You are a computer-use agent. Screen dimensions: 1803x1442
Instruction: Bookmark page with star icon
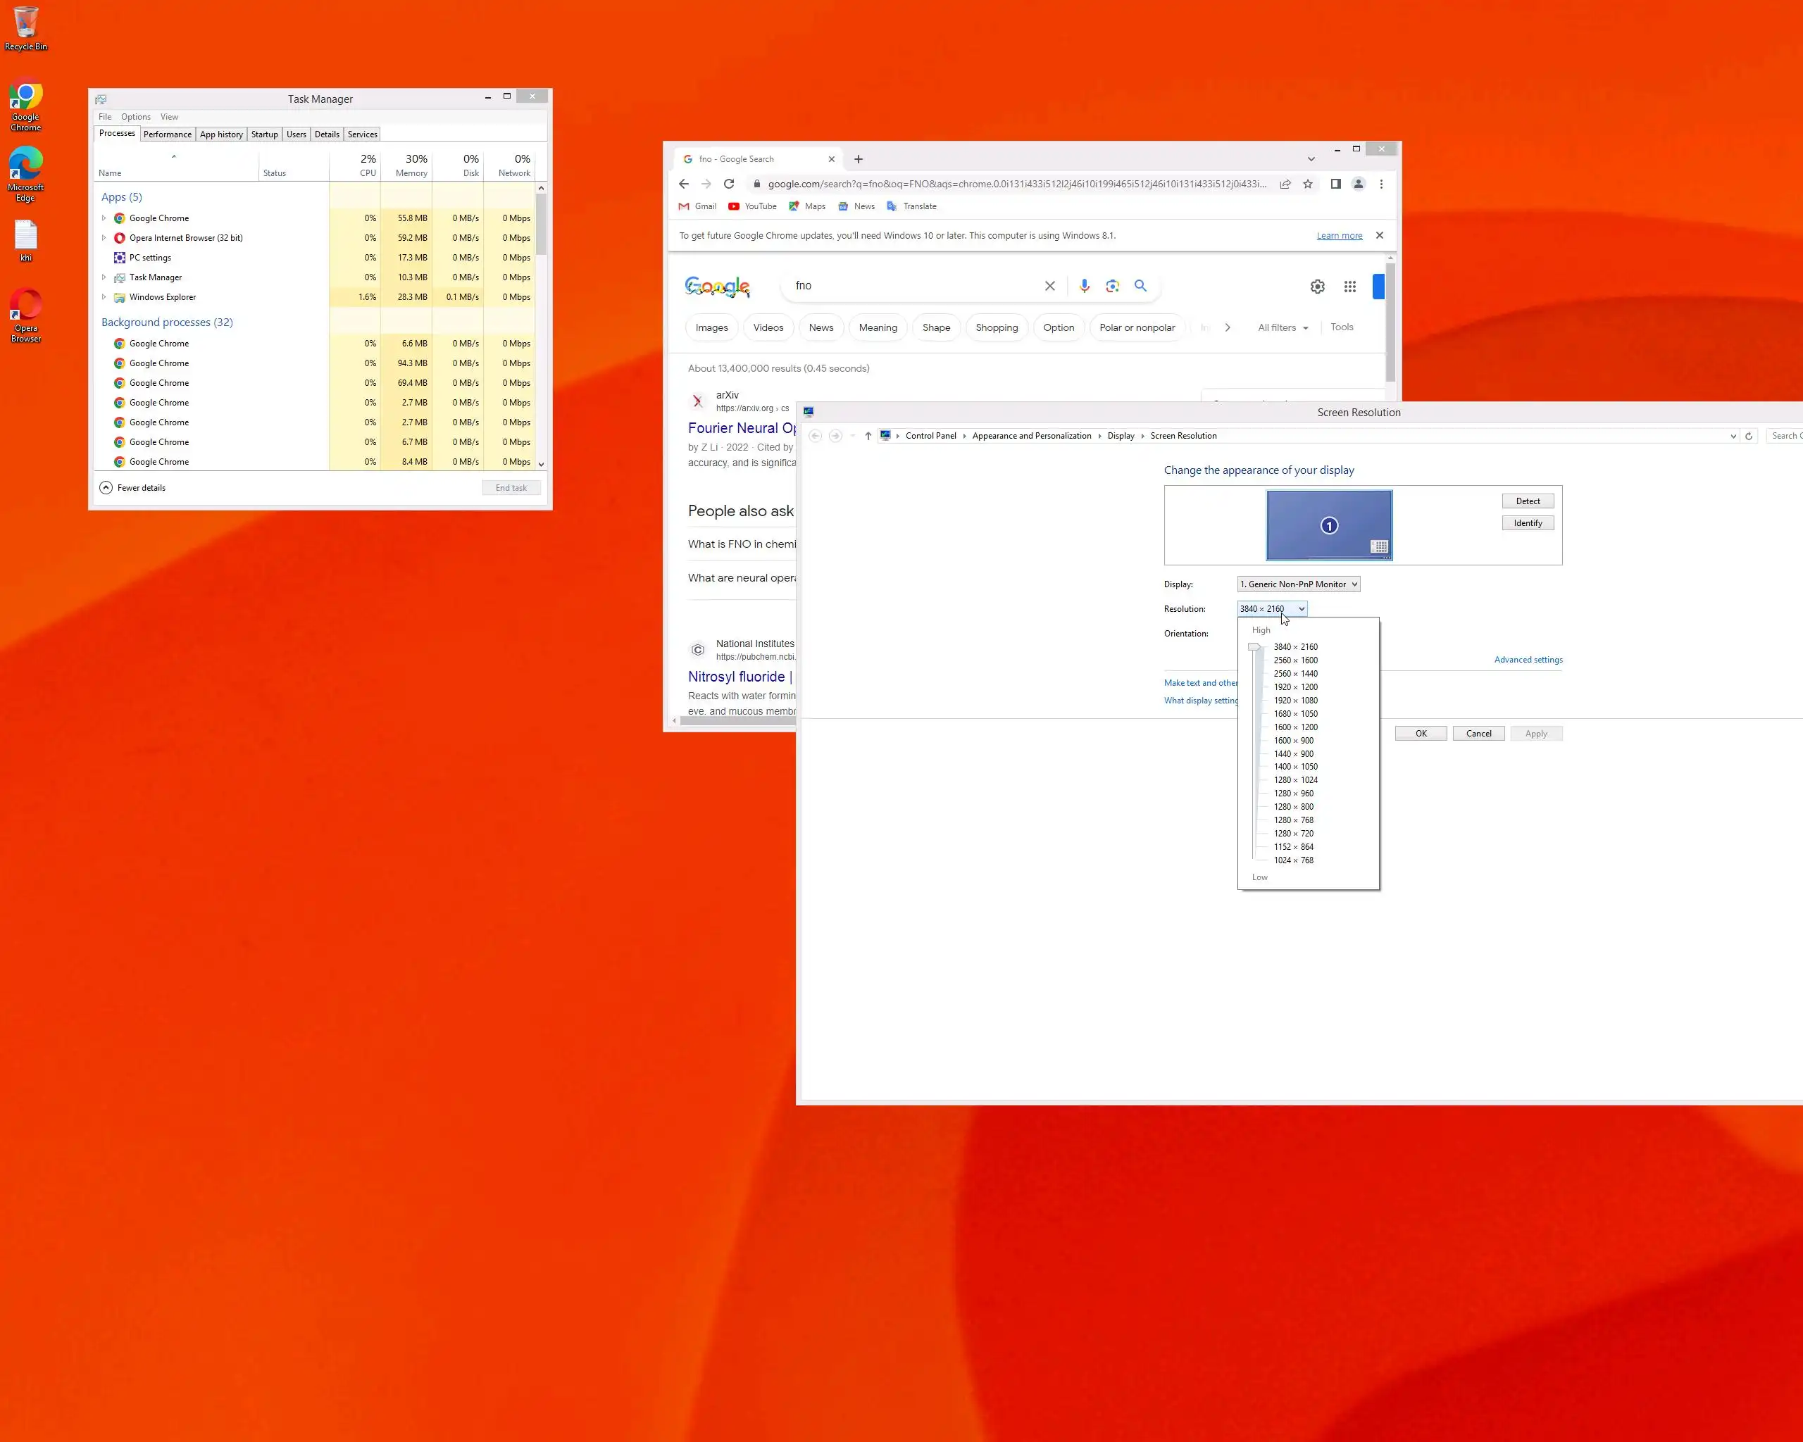pyautogui.click(x=1307, y=184)
